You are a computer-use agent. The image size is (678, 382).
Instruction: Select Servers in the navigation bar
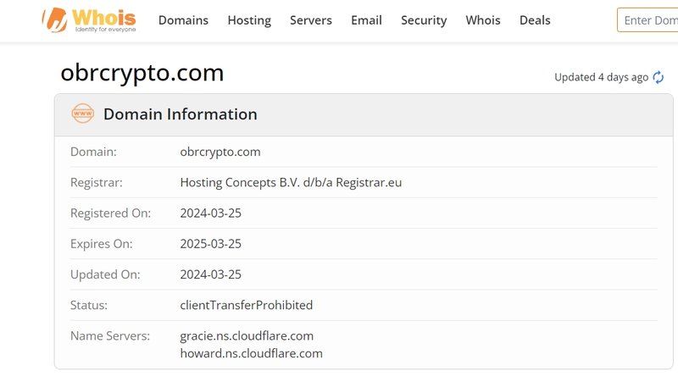coord(310,20)
